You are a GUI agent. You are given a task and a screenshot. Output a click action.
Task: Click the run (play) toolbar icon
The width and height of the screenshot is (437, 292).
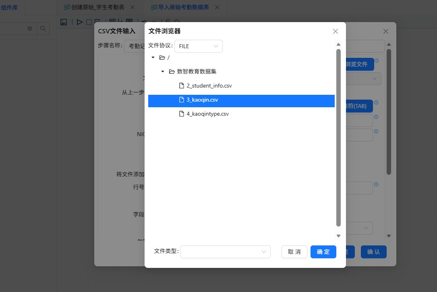pos(80,22)
